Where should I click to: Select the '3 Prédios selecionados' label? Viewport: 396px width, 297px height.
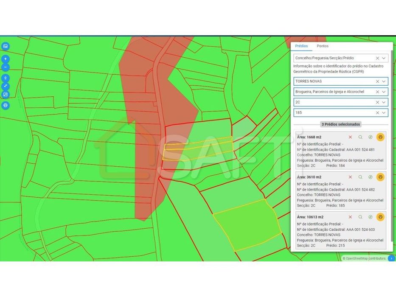[341, 124]
